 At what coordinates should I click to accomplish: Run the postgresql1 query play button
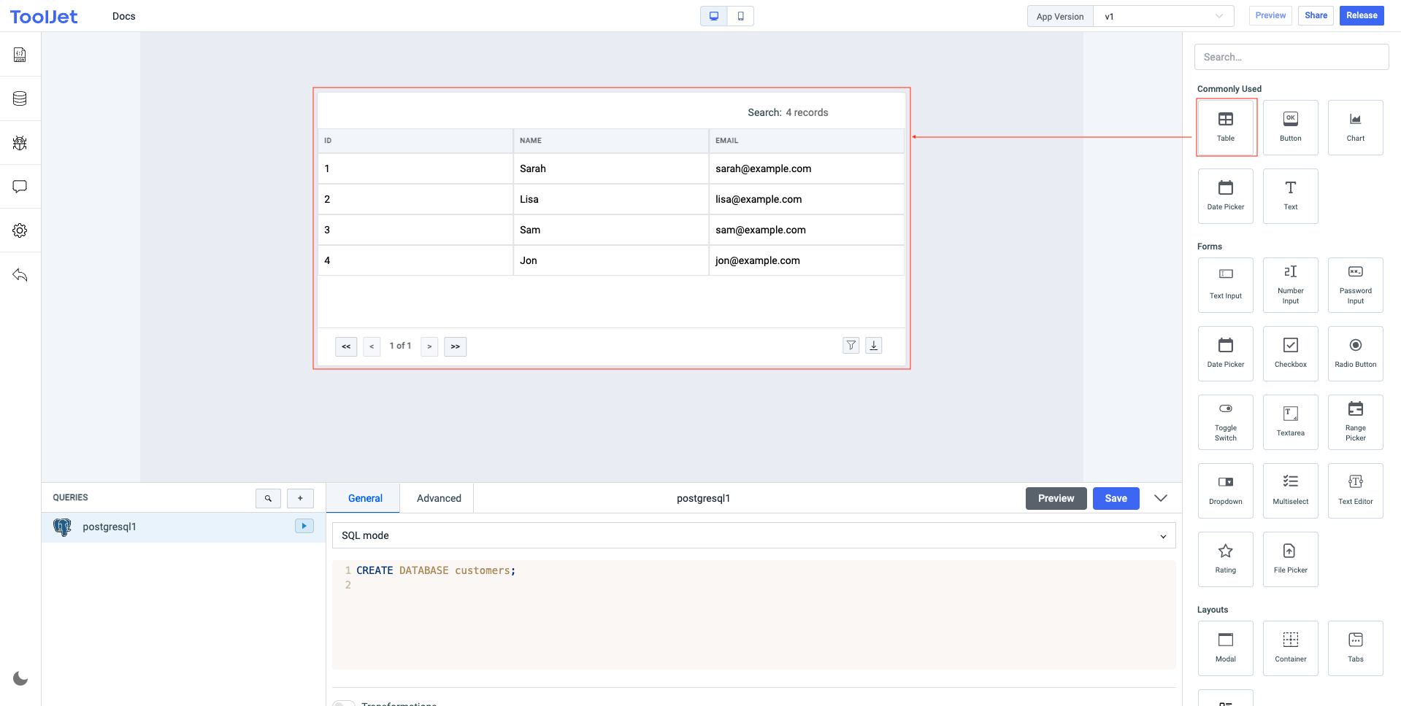coord(304,526)
